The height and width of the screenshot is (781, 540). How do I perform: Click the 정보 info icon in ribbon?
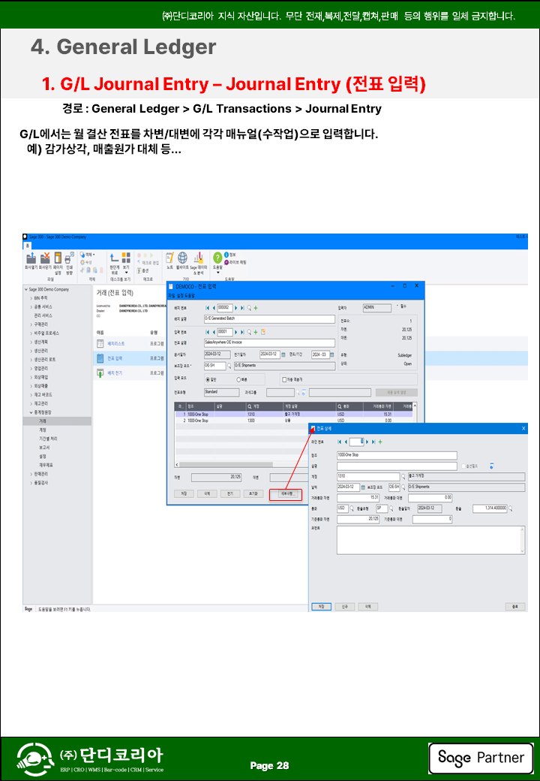pyautogui.click(x=226, y=255)
